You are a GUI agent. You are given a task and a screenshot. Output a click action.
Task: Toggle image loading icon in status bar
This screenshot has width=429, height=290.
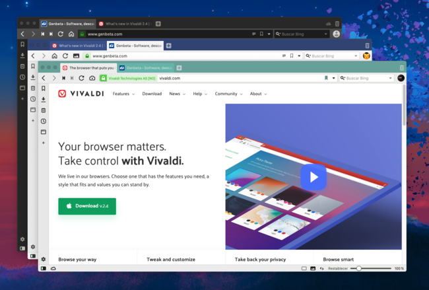click(x=313, y=268)
